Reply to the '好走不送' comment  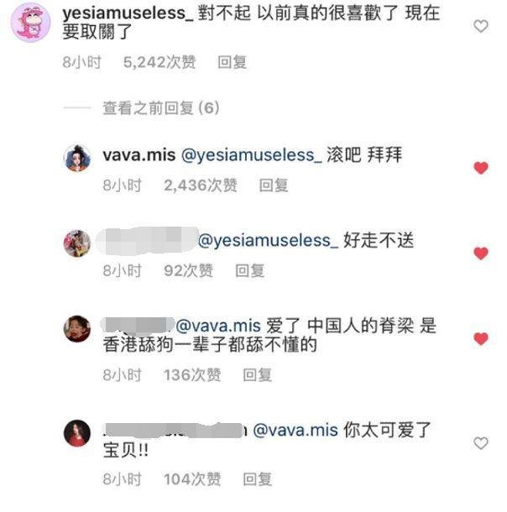click(x=250, y=271)
